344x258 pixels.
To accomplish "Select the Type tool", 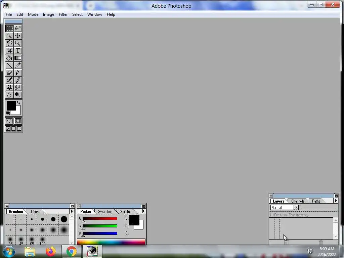I will point(18,50).
